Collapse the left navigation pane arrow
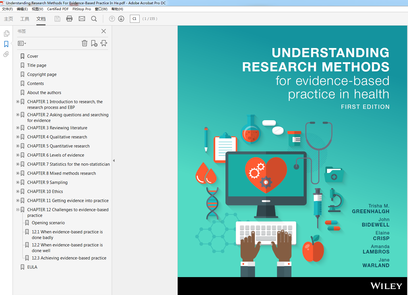 point(114,161)
